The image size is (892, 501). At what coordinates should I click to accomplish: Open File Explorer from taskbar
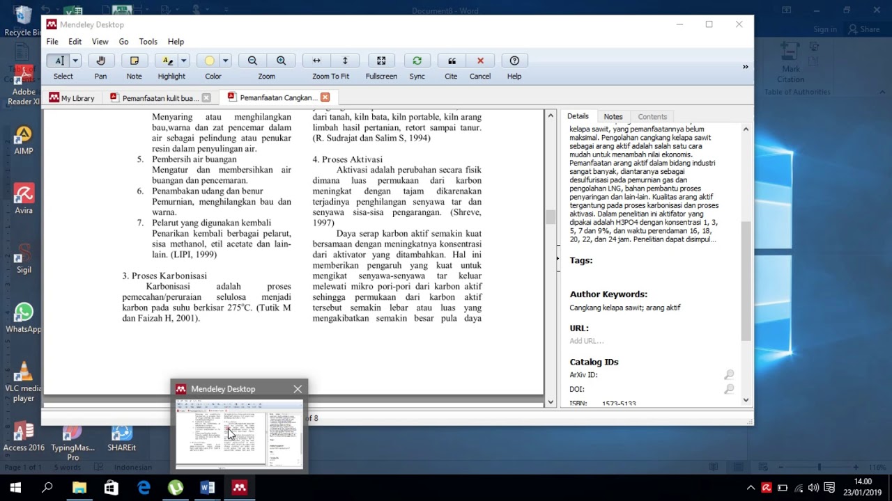pos(79,488)
